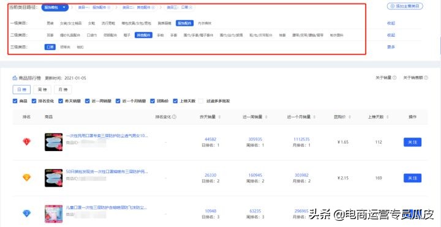The width and height of the screenshot is (441, 227).
Task: Select highlighted 其他配件 second-level category
Action: tap(143, 35)
